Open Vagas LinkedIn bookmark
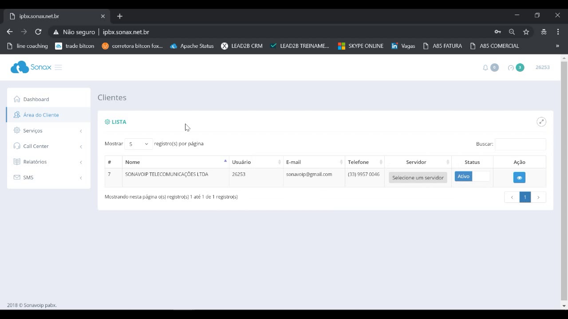 point(403,46)
